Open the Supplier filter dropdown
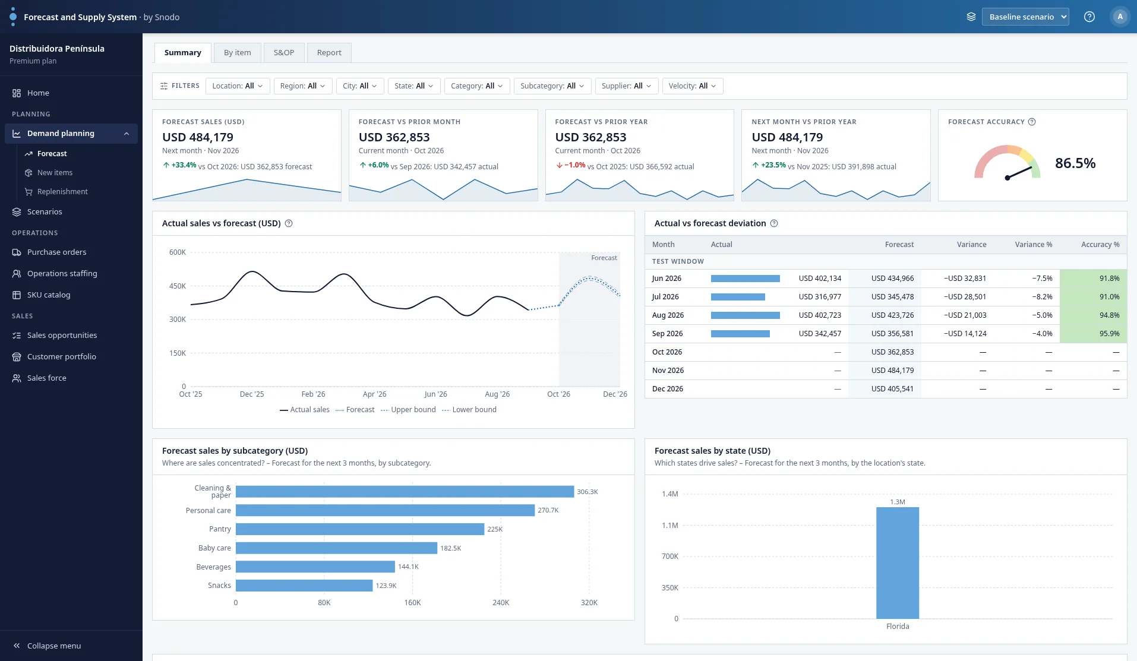 pos(627,86)
